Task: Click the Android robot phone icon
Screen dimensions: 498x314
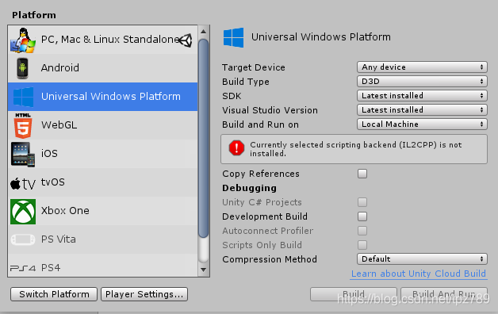Action: (22, 68)
